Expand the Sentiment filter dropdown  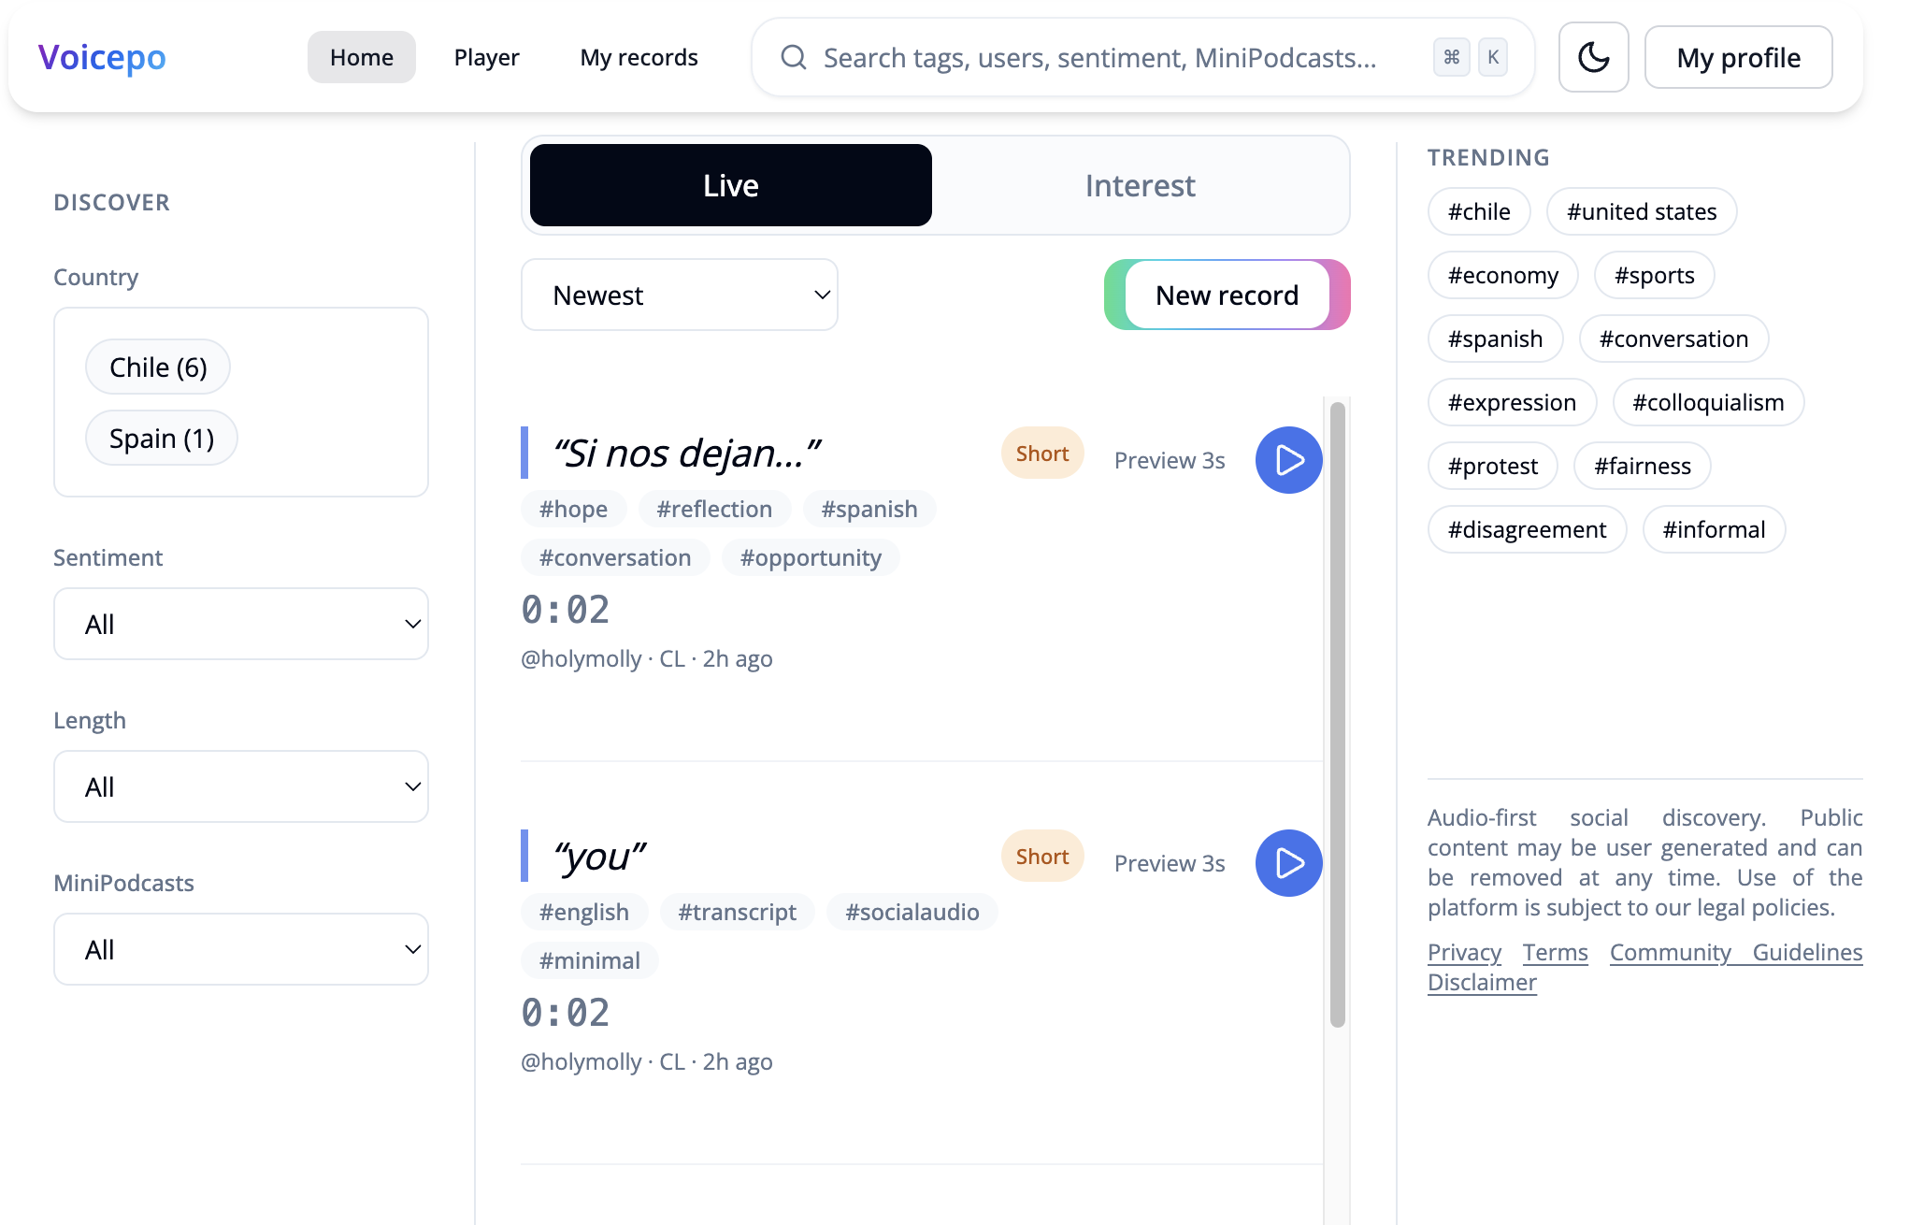click(240, 624)
